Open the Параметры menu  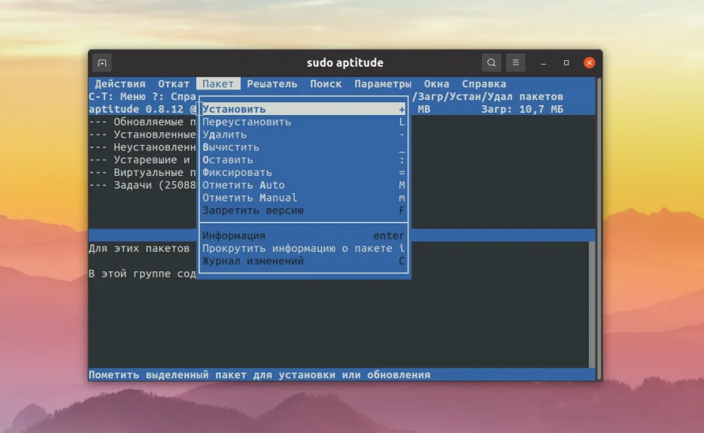pos(383,83)
